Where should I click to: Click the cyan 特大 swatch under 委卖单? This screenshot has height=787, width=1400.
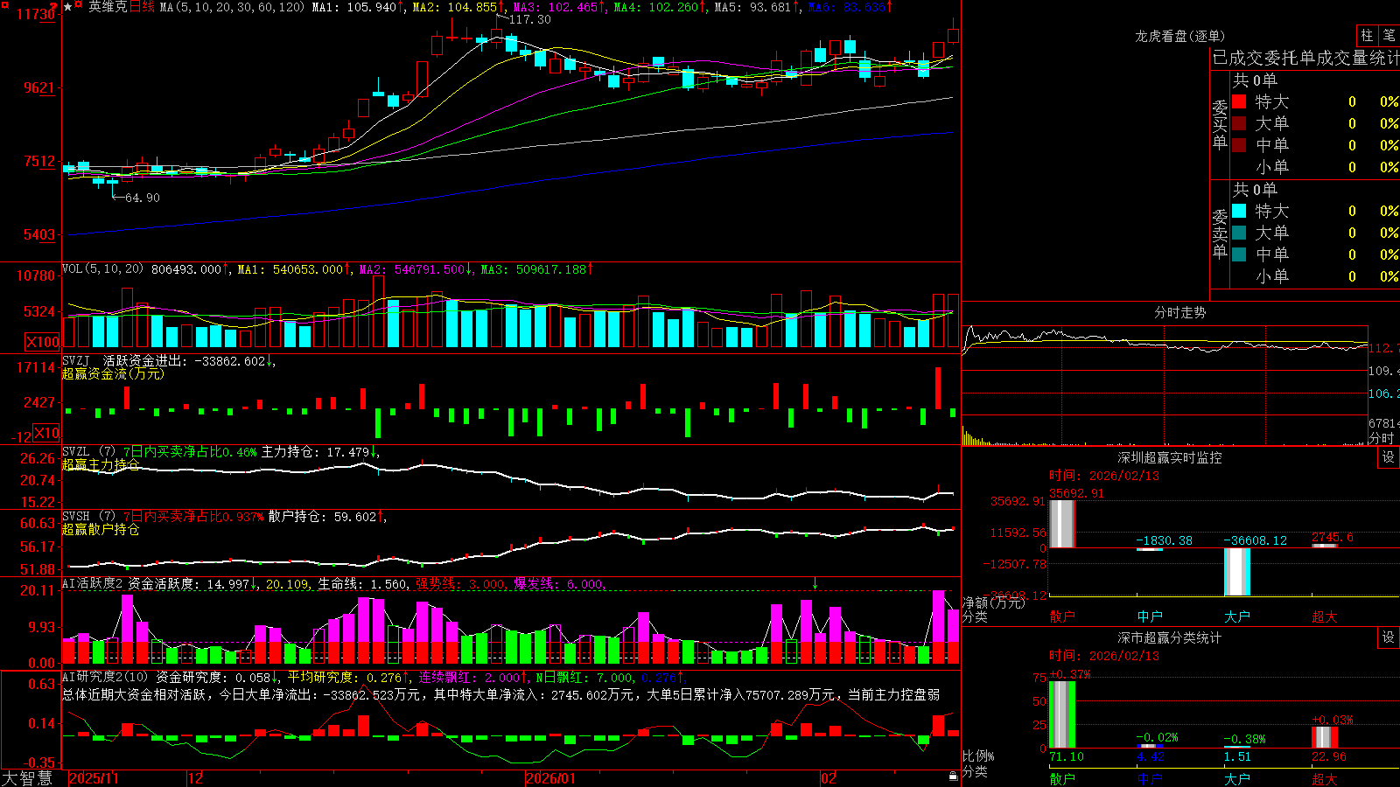pyautogui.click(x=1239, y=211)
